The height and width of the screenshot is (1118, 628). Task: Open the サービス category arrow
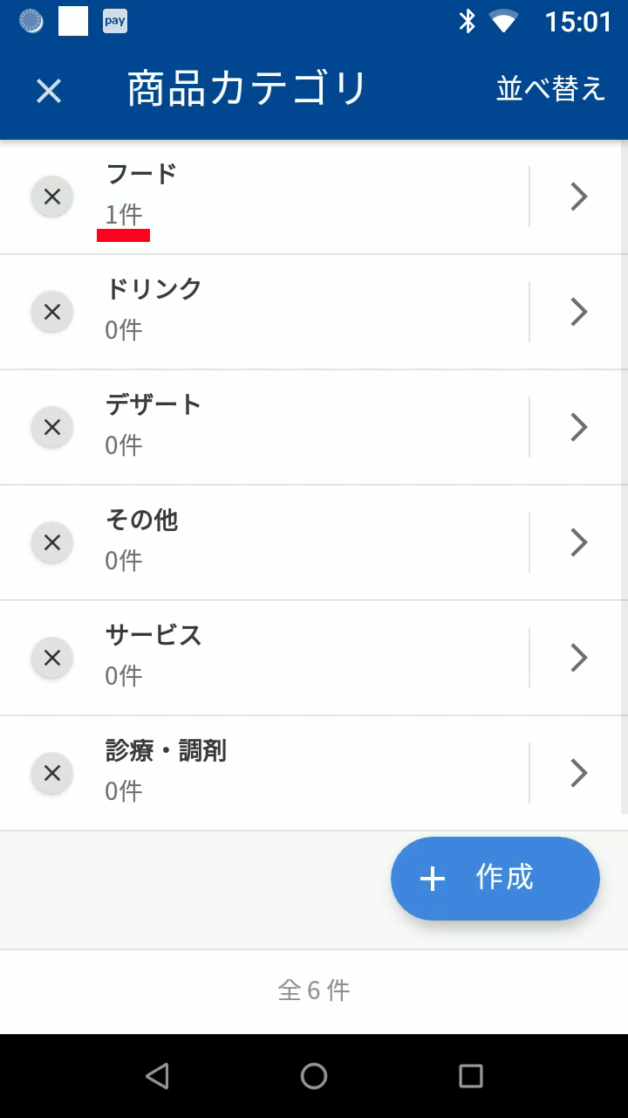pyautogui.click(x=578, y=658)
